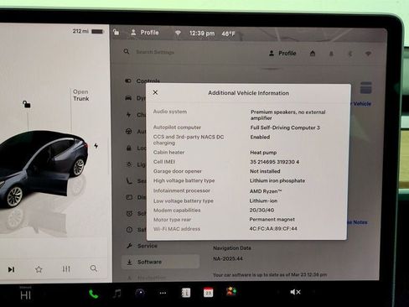
Task: Select the Lights bulb icon in sidebar
Action: point(129,164)
